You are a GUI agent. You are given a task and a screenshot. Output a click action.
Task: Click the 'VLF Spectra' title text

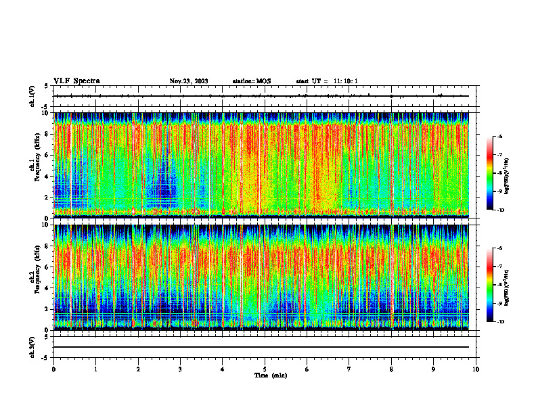click(x=76, y=81)
